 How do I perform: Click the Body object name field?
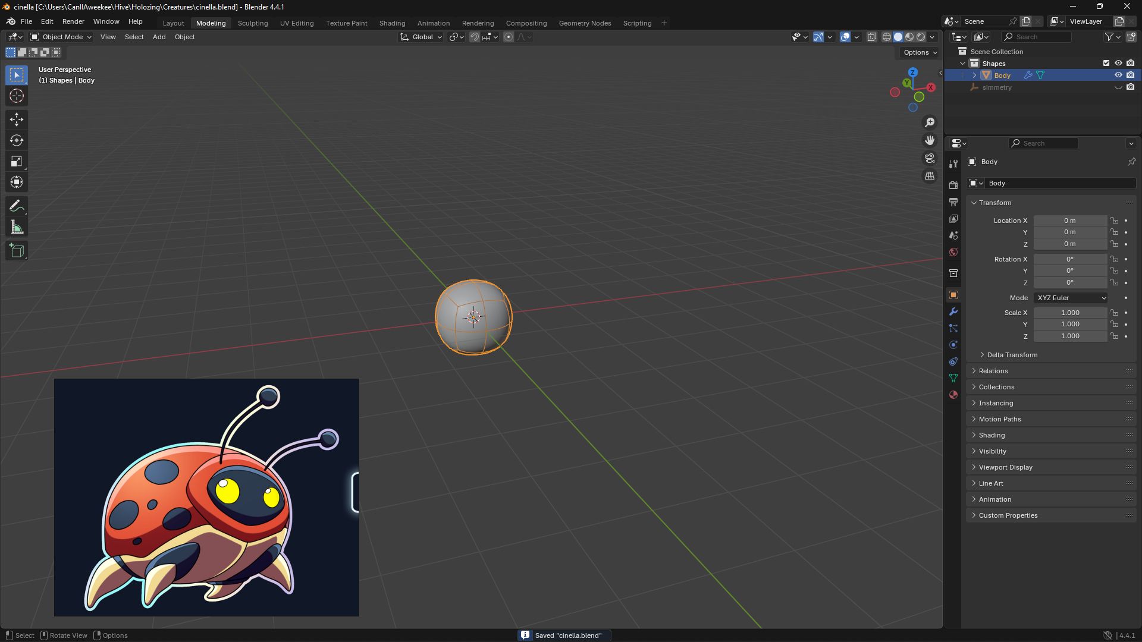(x=1061, y=183)
